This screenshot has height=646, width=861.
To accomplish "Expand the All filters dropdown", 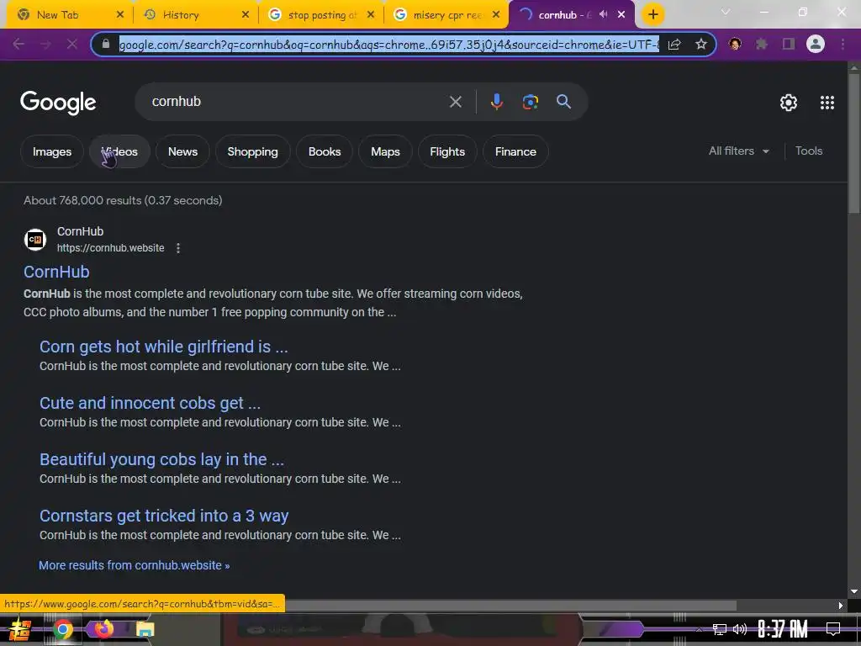I will (x=738, y=151).
